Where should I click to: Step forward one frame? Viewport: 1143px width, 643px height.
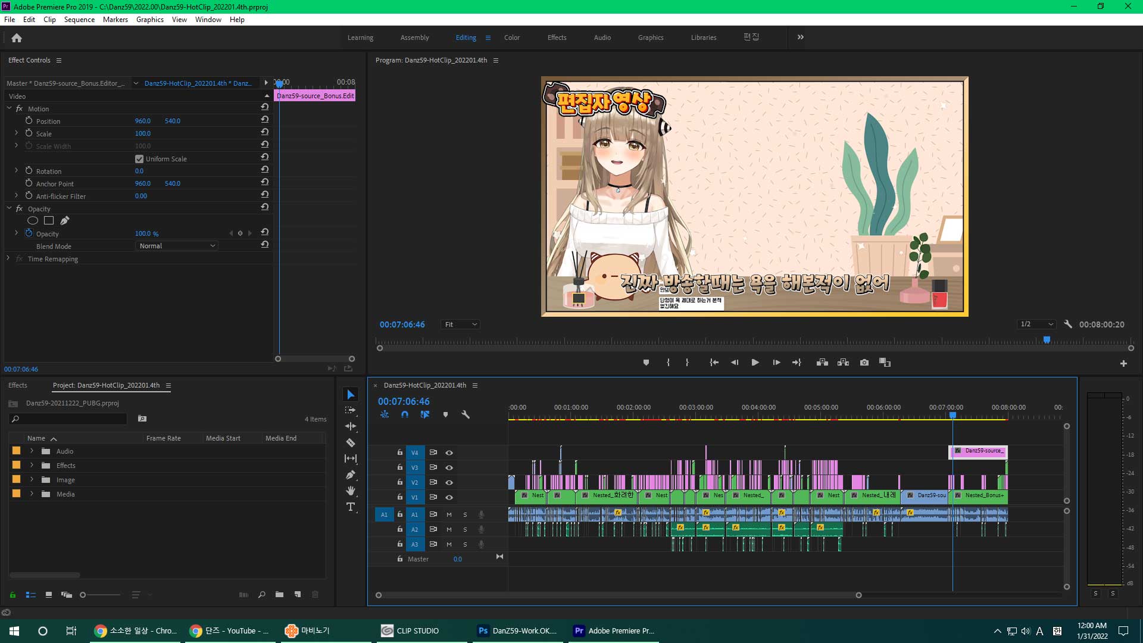(x=776, y=363)
